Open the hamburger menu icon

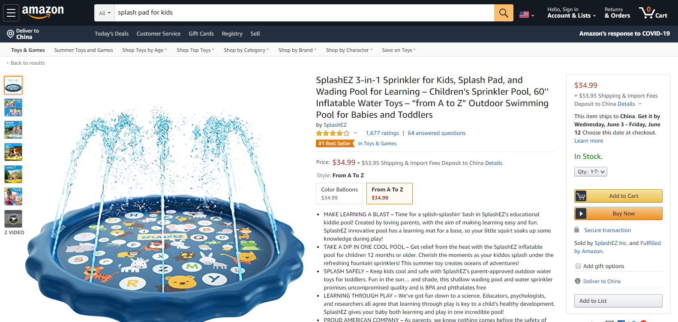[11, 13]
